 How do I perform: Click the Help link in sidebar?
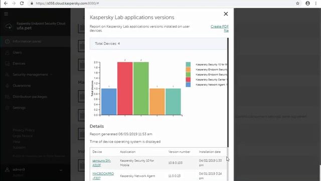(x=17, y=142)
